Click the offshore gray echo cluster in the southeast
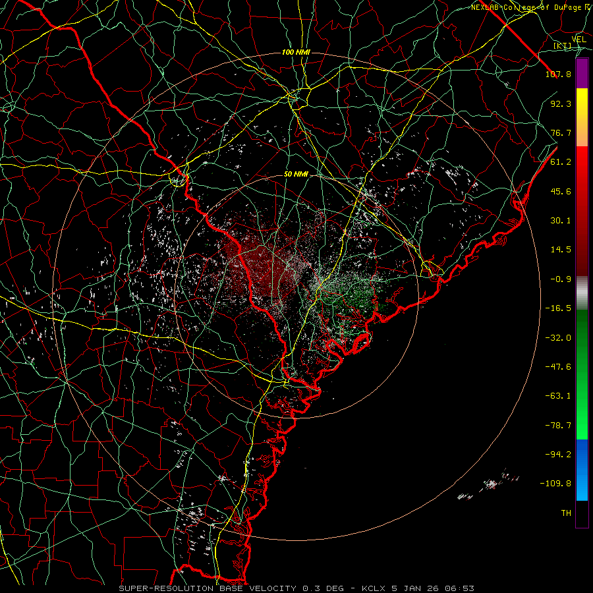The height and width of the screenshot is (593, 593). (x=490, y=484)
